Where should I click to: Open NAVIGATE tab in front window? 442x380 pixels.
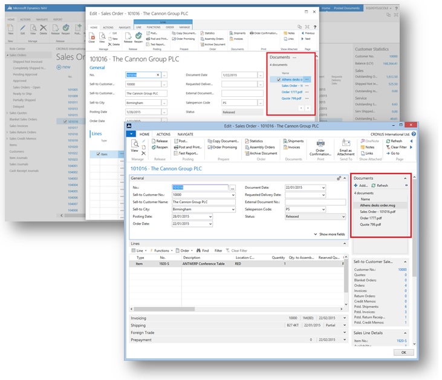(186, 134)
